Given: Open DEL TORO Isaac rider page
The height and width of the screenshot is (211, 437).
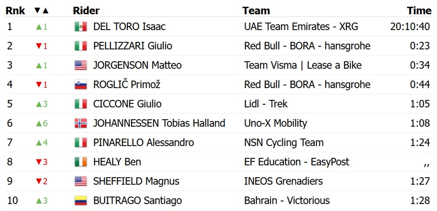Looking at the screenshot, I should (129, 27).
